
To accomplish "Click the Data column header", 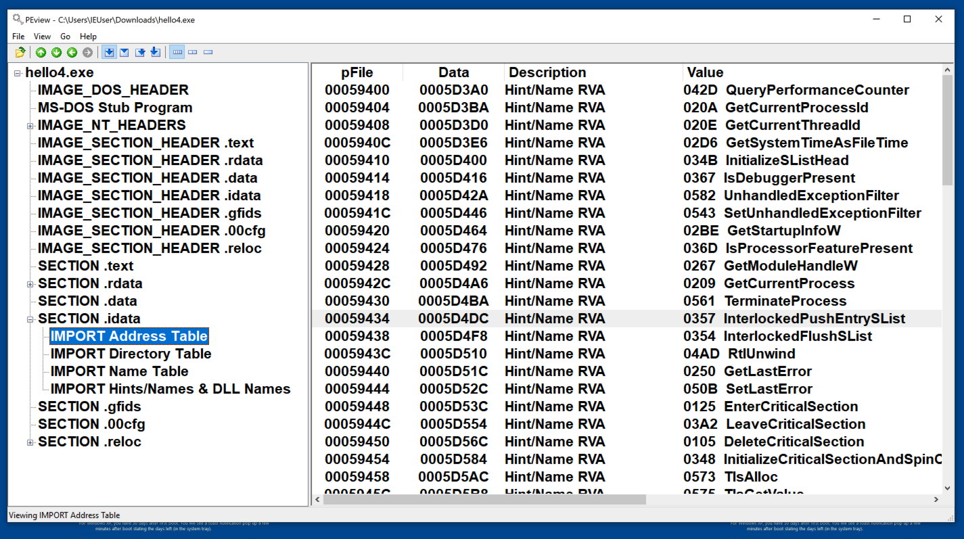I will pos(454,72).
